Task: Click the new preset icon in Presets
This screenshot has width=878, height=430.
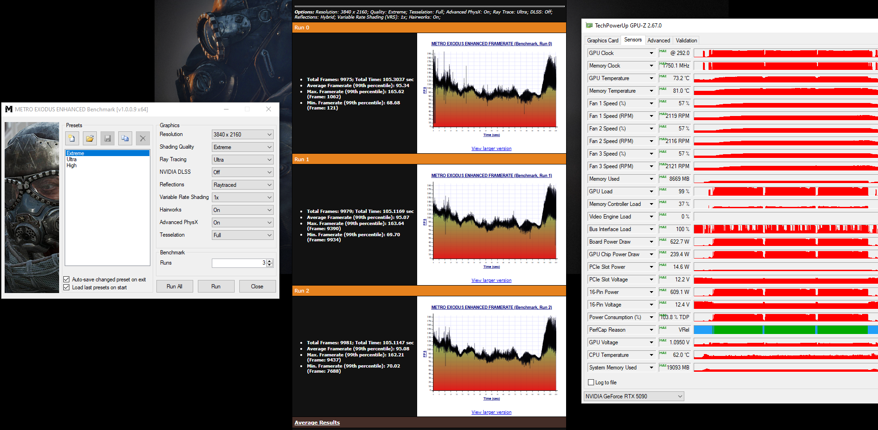Action: coord(72,138)
